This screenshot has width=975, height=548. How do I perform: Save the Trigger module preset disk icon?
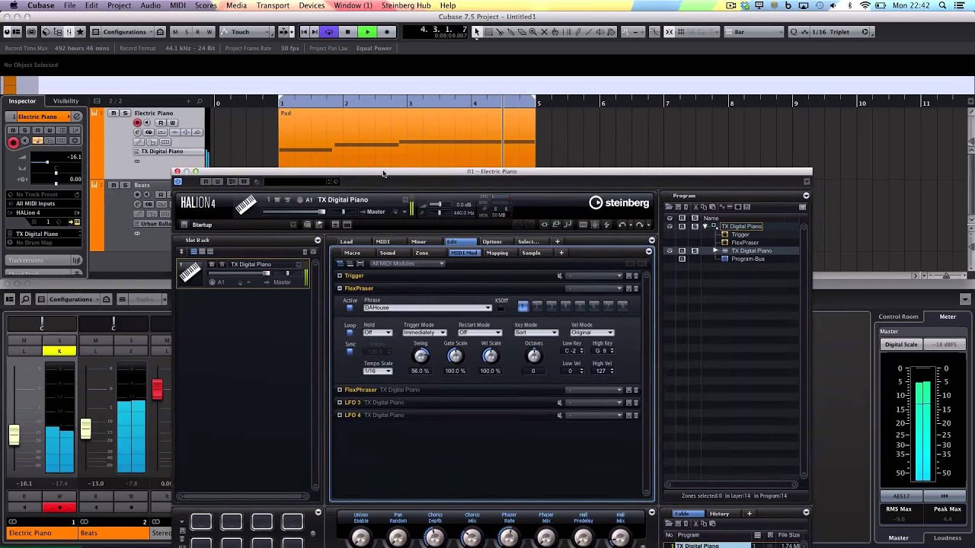628,276
